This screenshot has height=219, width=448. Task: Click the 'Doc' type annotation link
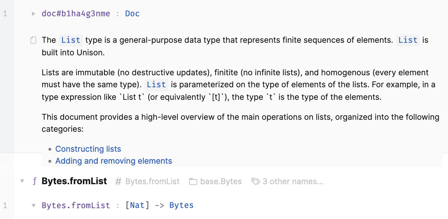(x=132, y=13)
